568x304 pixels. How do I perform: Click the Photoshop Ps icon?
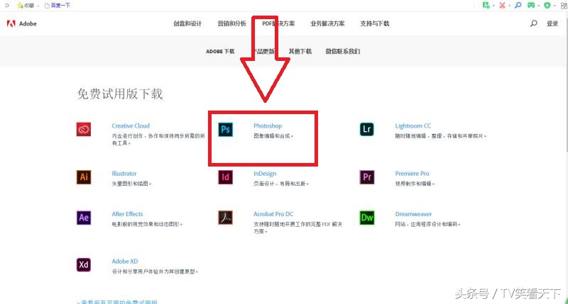tap(225, 130)
